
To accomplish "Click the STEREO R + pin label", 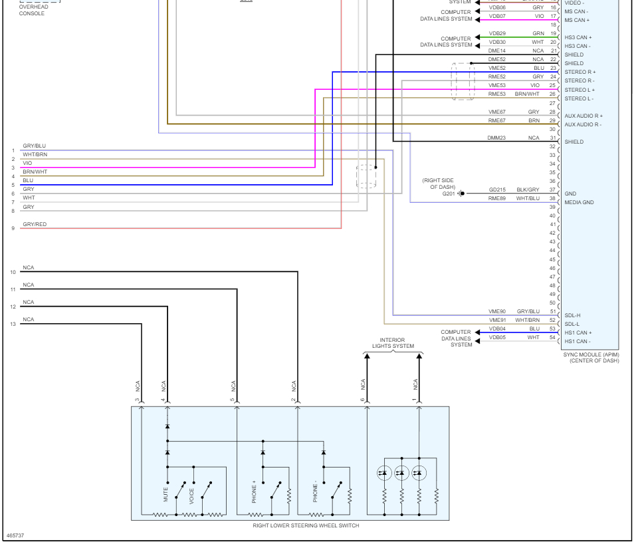I will coord(580,72).
